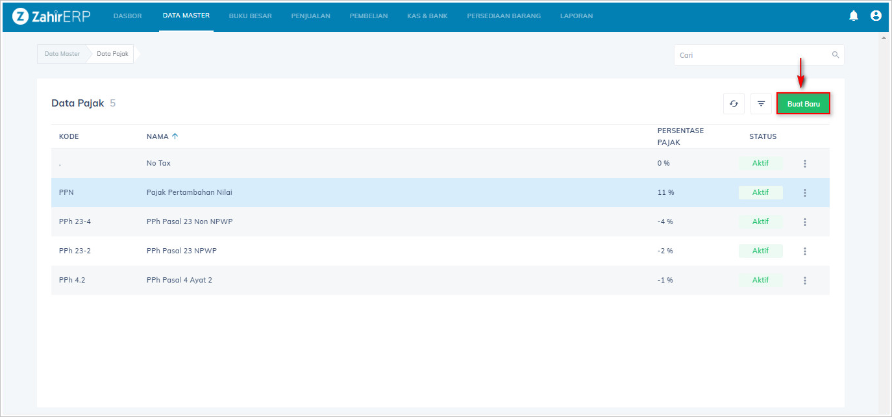Click into the Cari search field
Viewport: 892px width, 417px height.
(x=753, y=55)
